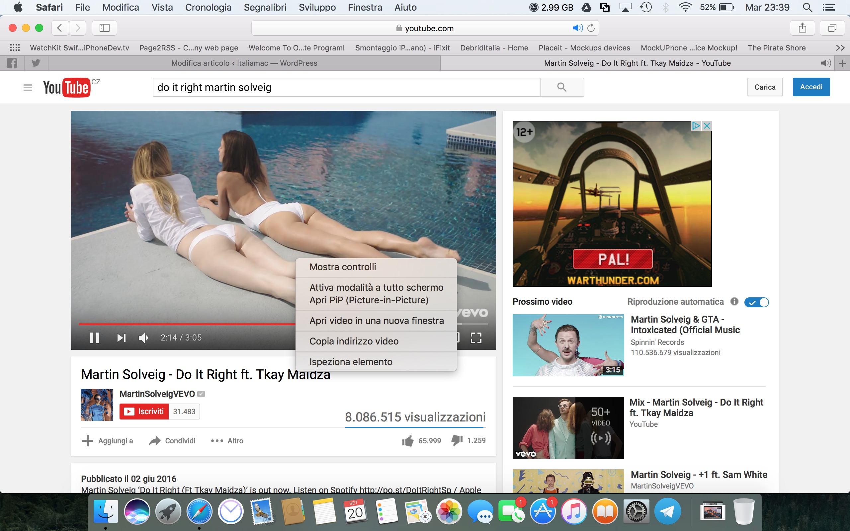
Task: Click the War Thunder PAL! ad button
Action: pyautogui.click(x=613, y=259)
